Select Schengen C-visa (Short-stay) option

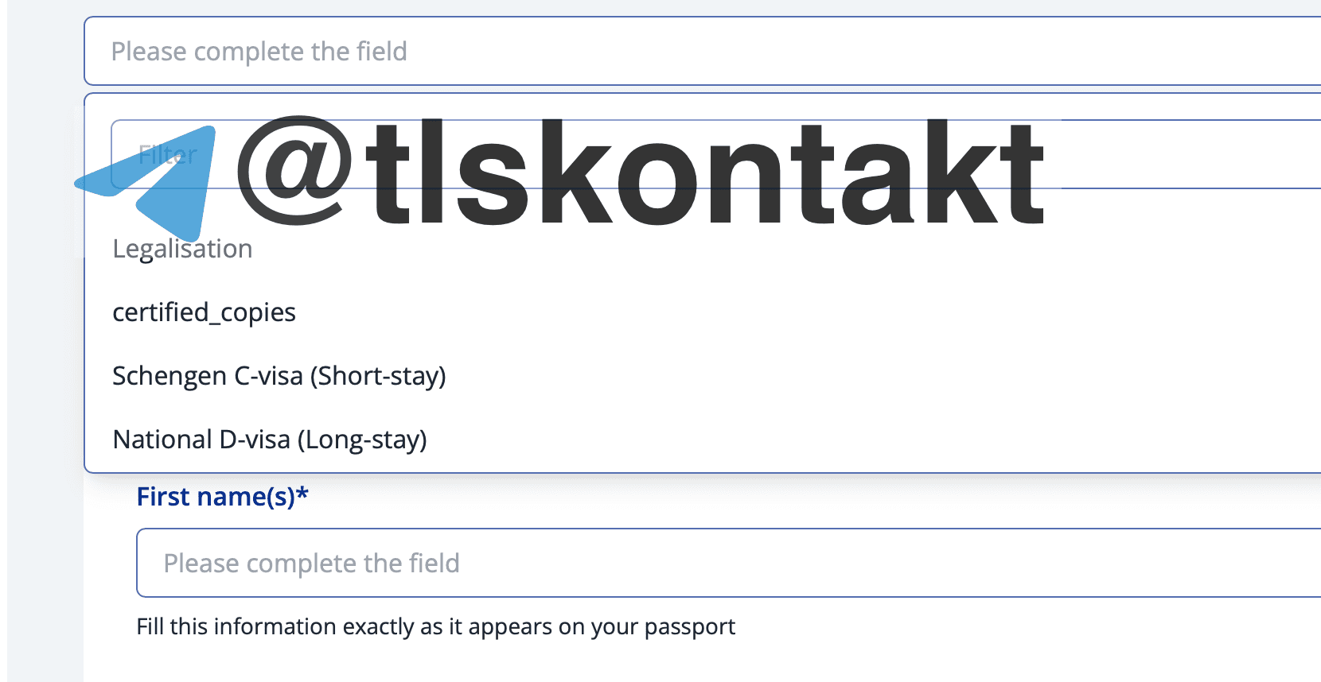pyautogui.click(x=279, y=376)
